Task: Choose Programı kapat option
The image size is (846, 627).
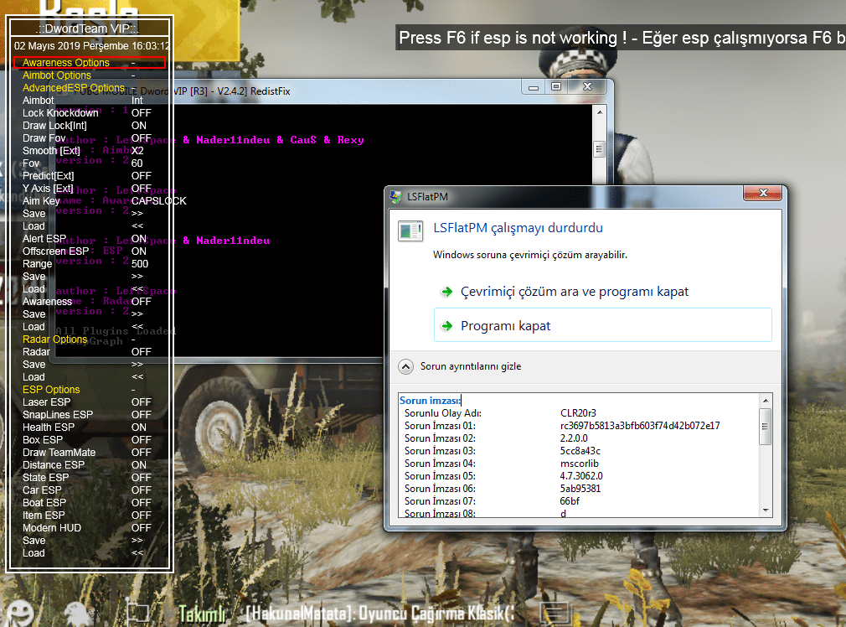Action: 602,325
